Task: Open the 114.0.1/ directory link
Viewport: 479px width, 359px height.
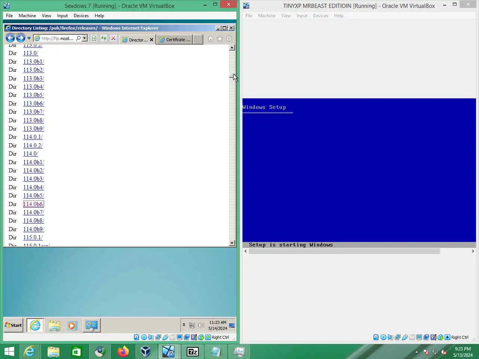Action: coord(33,137)
